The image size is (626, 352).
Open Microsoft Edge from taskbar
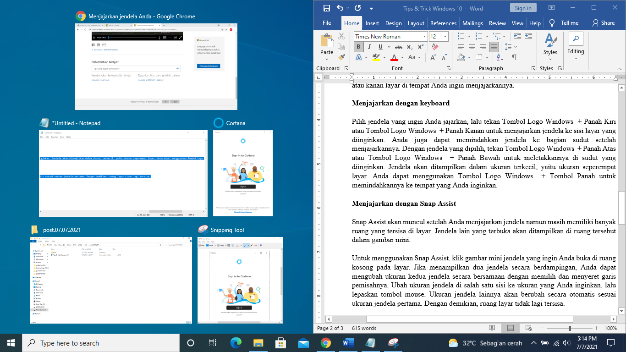[236, 343]
